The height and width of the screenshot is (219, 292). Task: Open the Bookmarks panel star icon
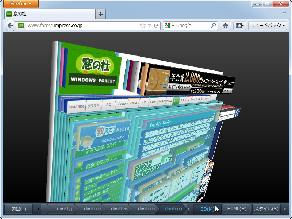point(239,25)
